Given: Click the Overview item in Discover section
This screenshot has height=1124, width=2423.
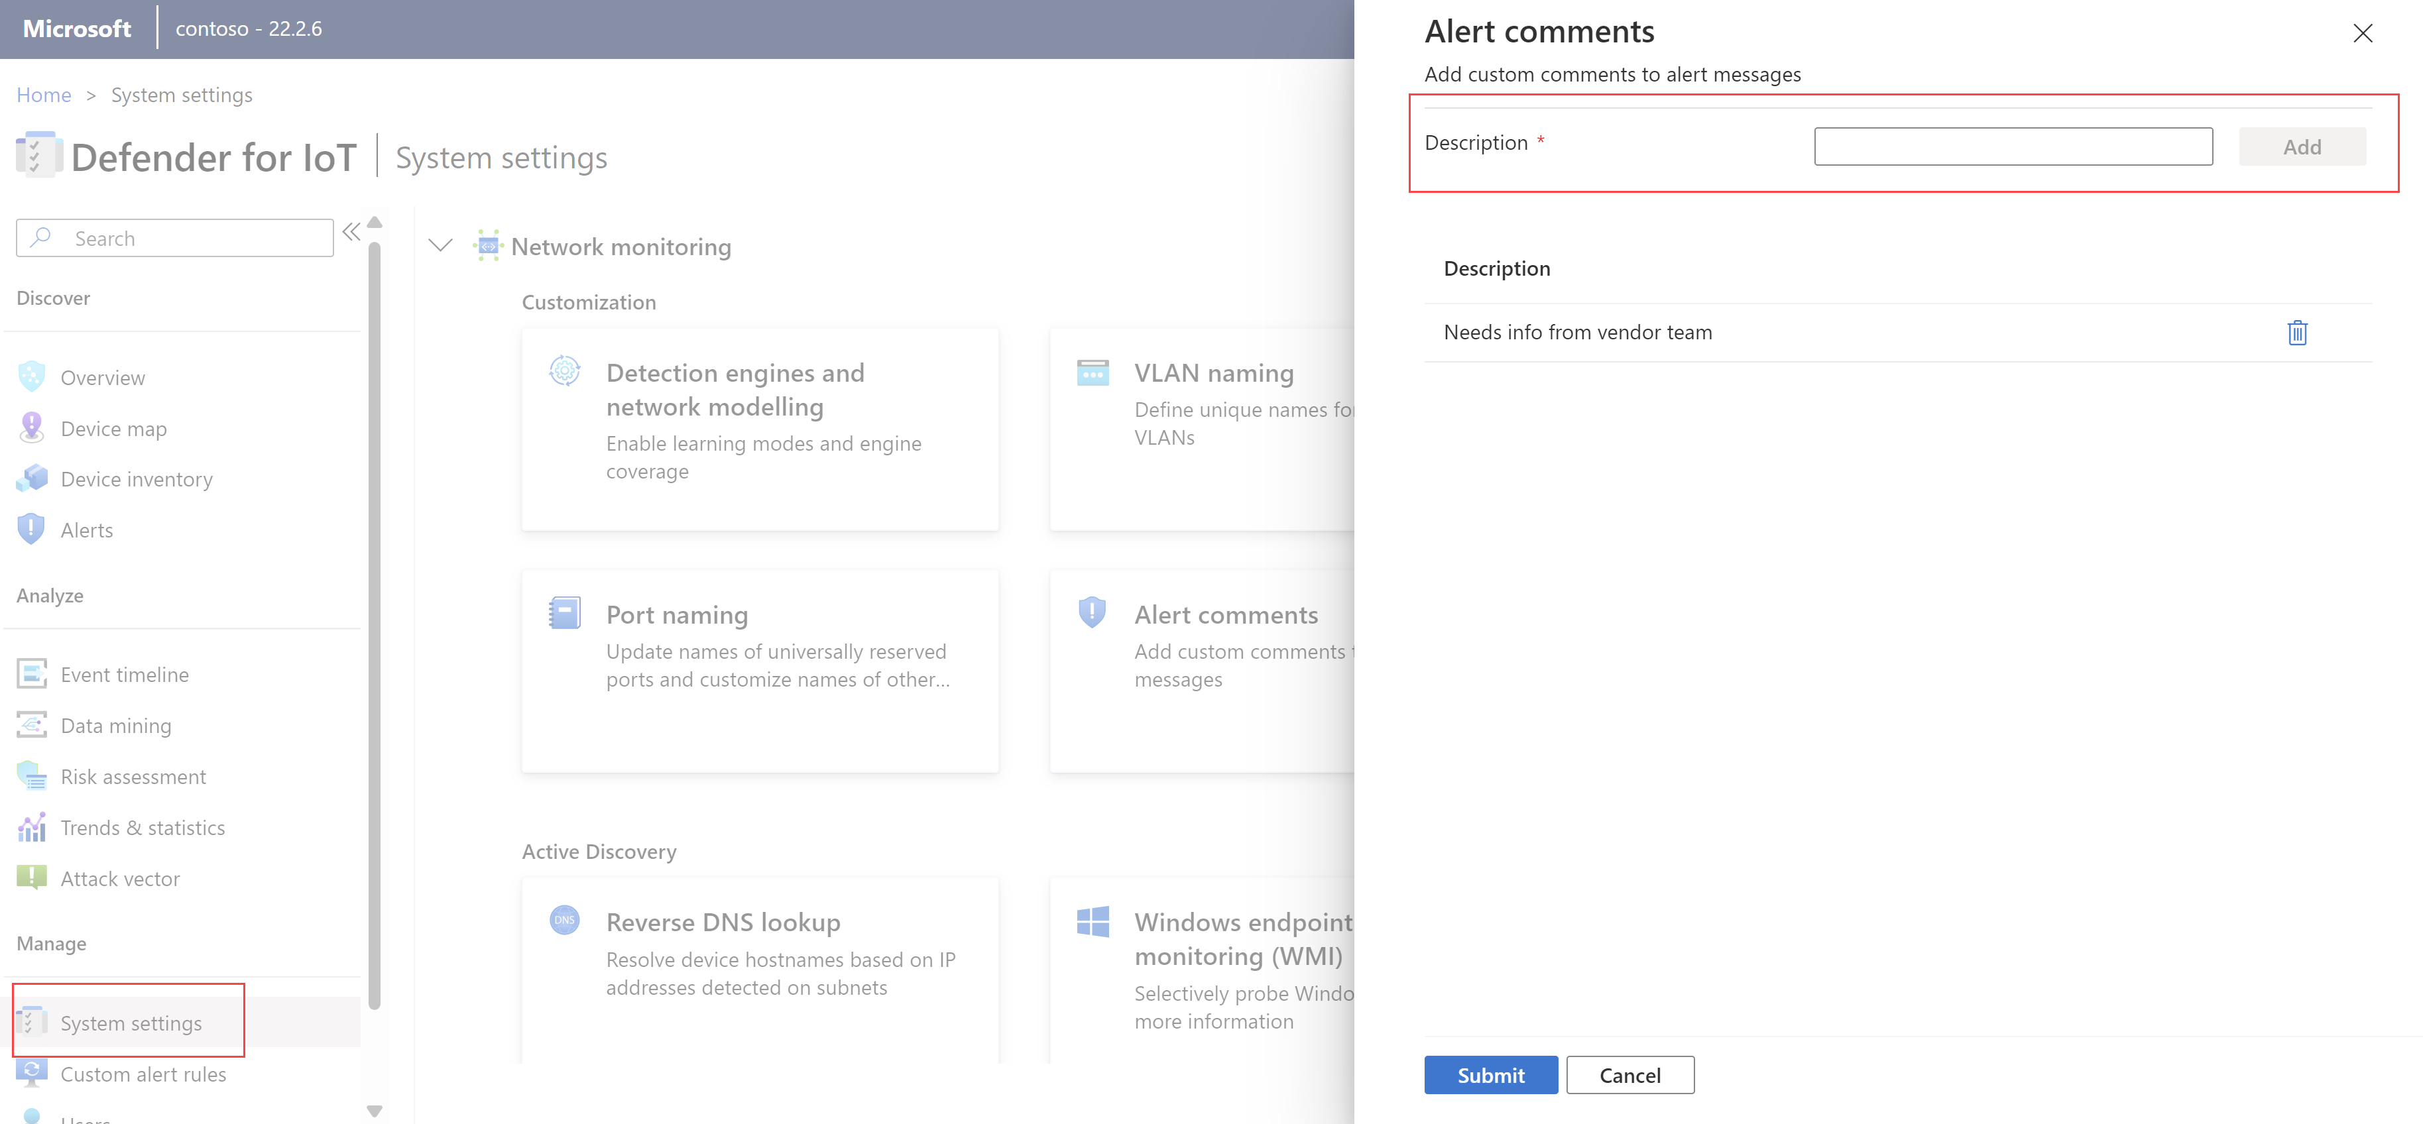Looking at the screenshot, I should pyautogui.click(x=102, y=376).
